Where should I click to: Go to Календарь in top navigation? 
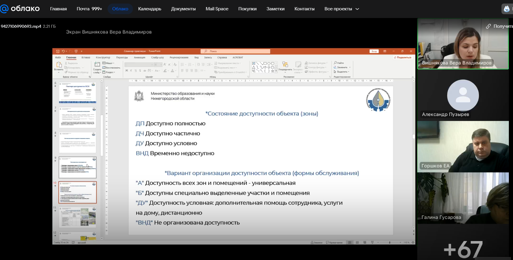click(150, 9)
